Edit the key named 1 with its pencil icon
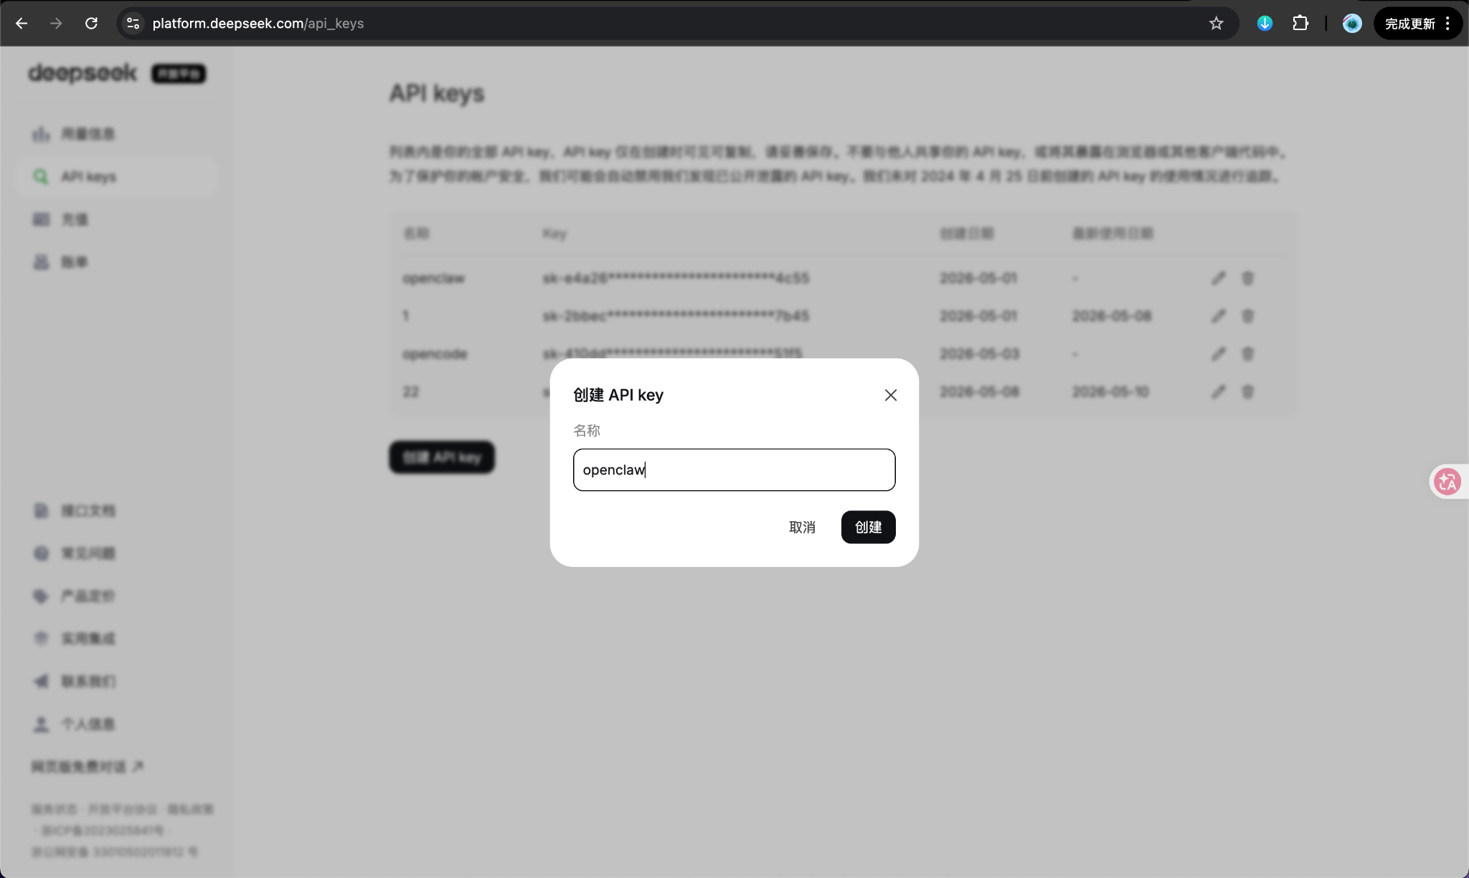1469x878 pixels. [1218, 316]
